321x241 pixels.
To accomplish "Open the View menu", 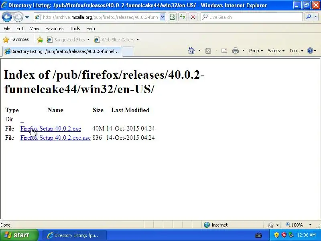I will click(35, 29).
